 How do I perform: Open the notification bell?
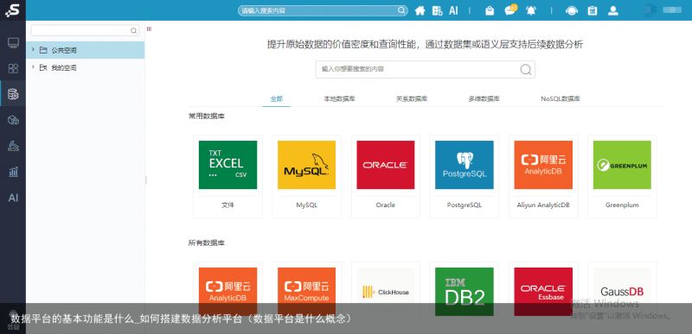pyautogui.click(x=531, y=11)
